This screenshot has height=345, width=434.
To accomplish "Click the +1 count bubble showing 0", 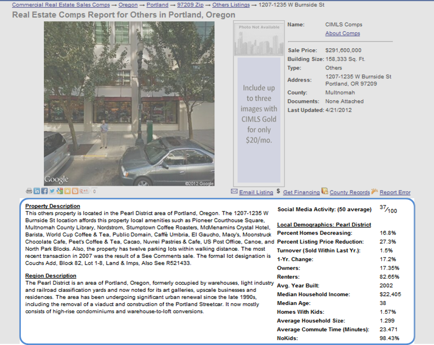I will [94, 191].
